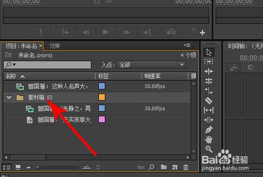The width and height of the screenshot is (263, 177).
Task: Click the horizontal scrollbar thumb
Action: [28, 157]
